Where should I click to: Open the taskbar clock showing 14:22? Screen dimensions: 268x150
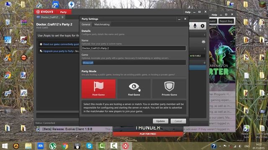pyautogui.click(x=258, y=146)
